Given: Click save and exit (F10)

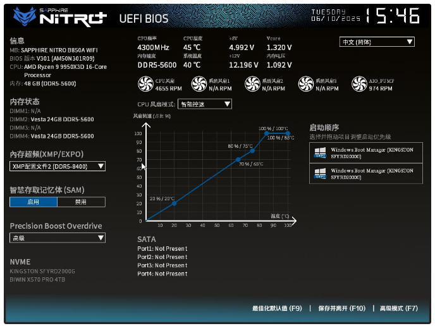Looking at the screenshot, I should point(341,308).
